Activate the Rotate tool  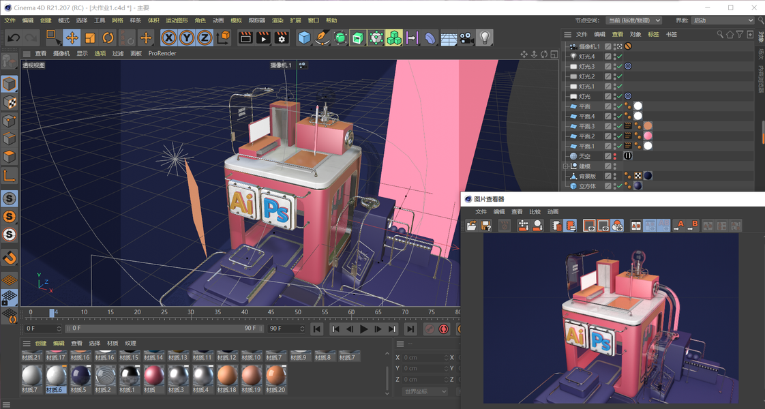tap(108, 37)
